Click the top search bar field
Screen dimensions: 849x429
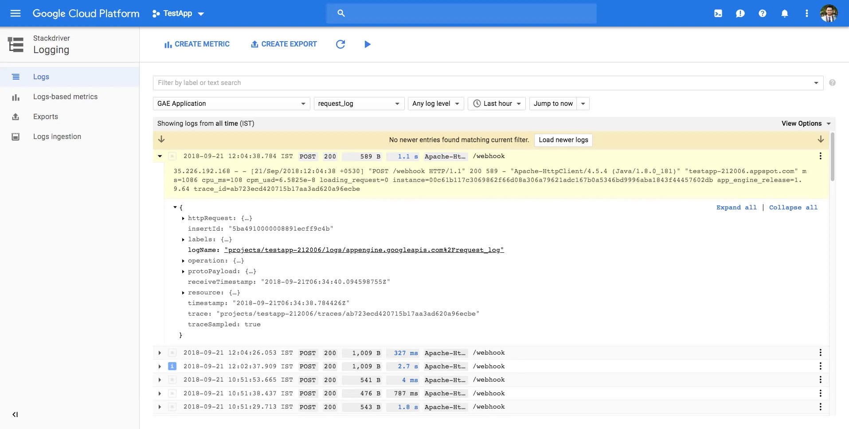tap(462, 13)
